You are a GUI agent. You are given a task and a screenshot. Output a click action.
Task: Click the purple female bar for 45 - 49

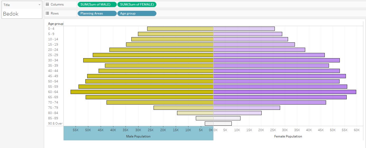click(x=279, y=76)
